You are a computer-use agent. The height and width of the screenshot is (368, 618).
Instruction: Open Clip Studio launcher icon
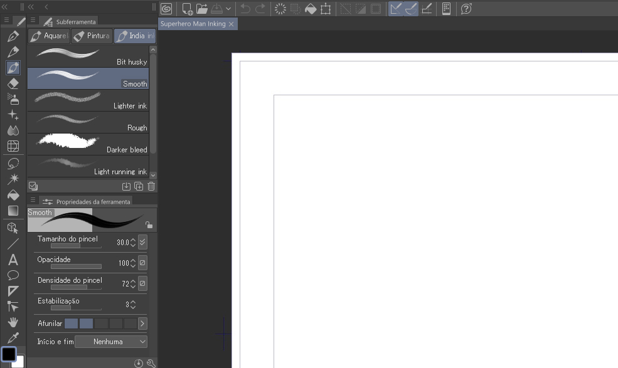click(166, 9)
